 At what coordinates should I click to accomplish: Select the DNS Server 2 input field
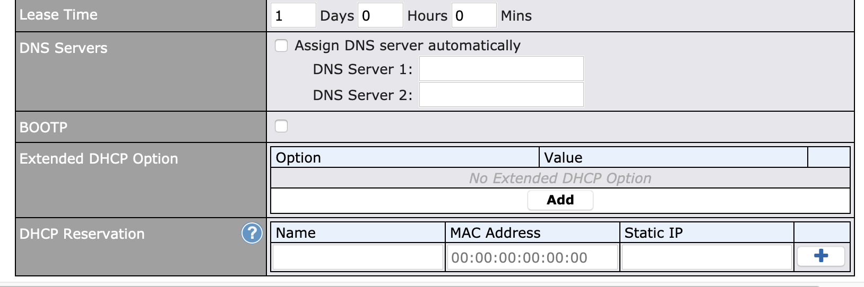coord(502,95)
